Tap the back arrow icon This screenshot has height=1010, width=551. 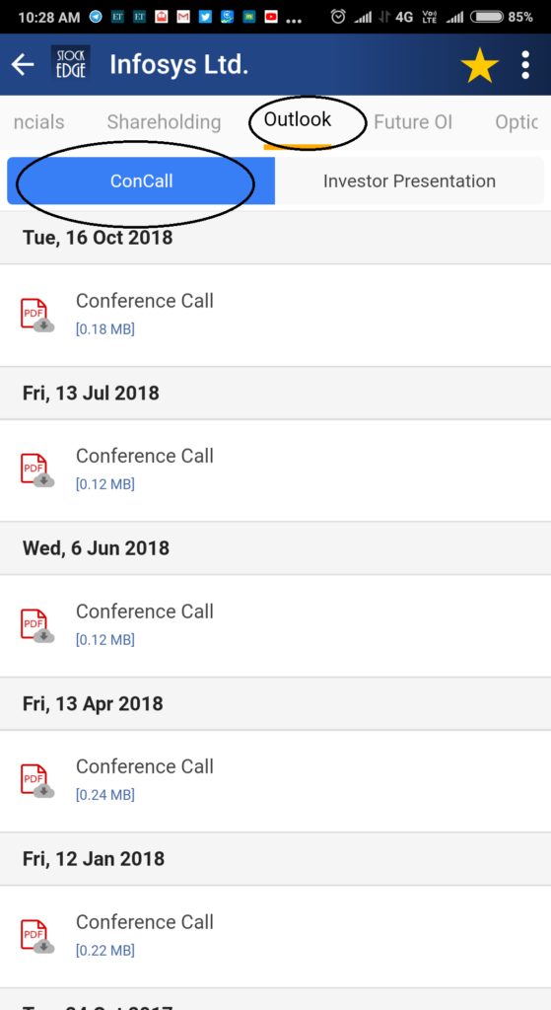(x=23, y=64)
